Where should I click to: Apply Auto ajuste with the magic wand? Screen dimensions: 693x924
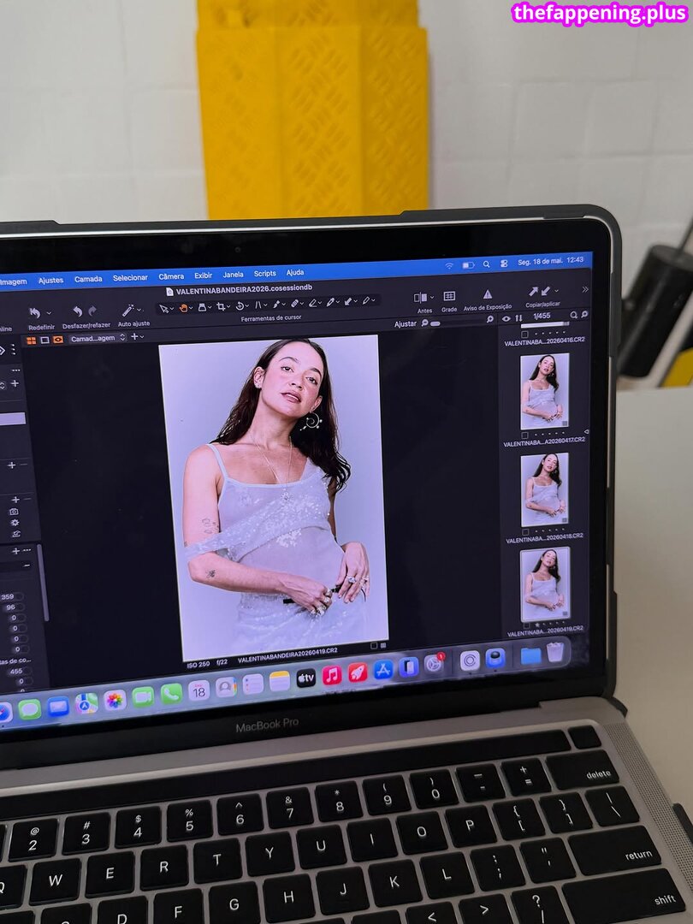click(127, 311)
